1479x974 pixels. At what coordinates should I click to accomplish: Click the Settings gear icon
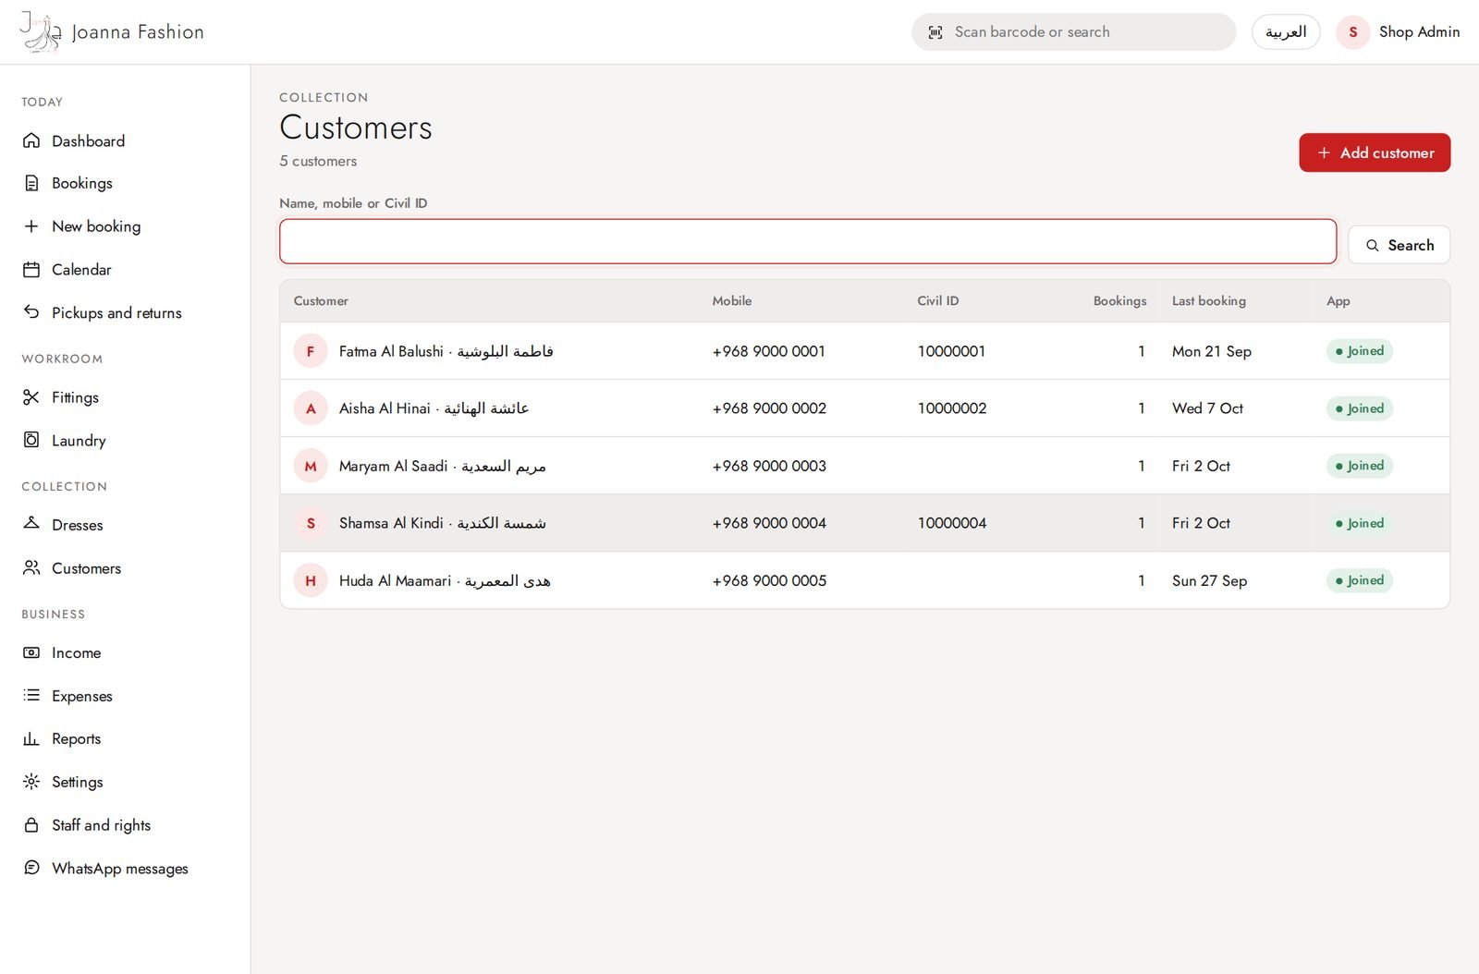31,782
